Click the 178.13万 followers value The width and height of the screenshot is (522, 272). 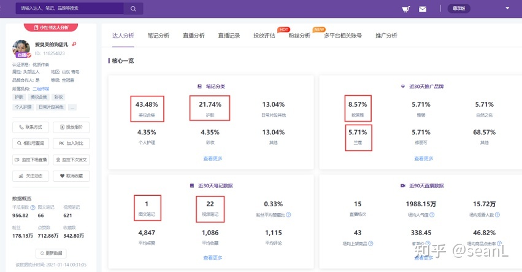23,236
